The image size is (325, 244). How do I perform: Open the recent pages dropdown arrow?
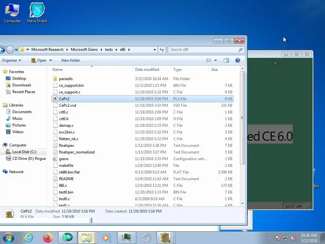point(16,50)
